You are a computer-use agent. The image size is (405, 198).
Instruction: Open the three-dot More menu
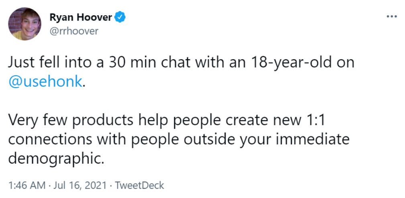pyautogui.click(x=391, y=17)
